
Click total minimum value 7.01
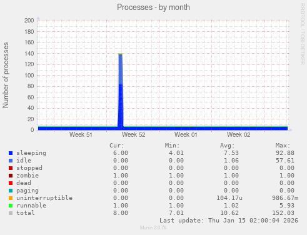point(176,213)
